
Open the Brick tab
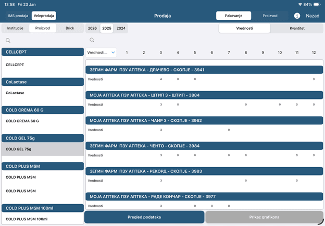coord(70,28)
